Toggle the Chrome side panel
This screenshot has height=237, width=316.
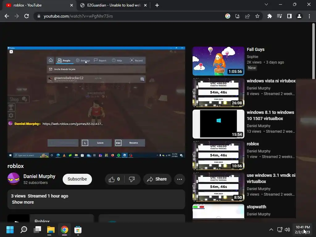[x=289, y=16]
